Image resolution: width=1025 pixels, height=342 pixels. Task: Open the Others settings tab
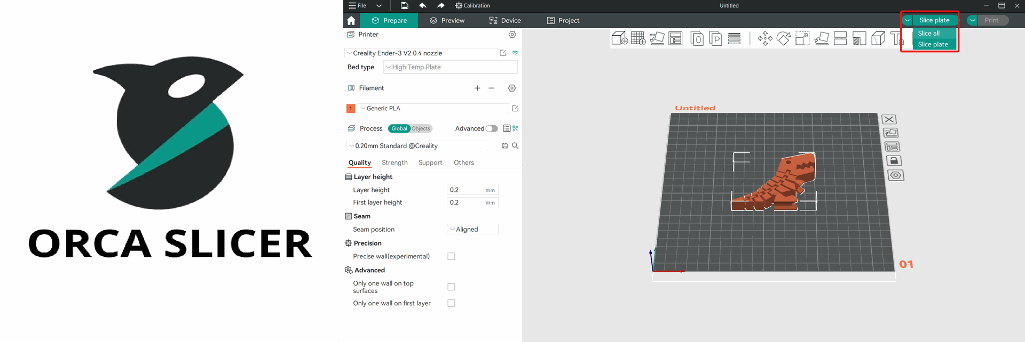464,162
